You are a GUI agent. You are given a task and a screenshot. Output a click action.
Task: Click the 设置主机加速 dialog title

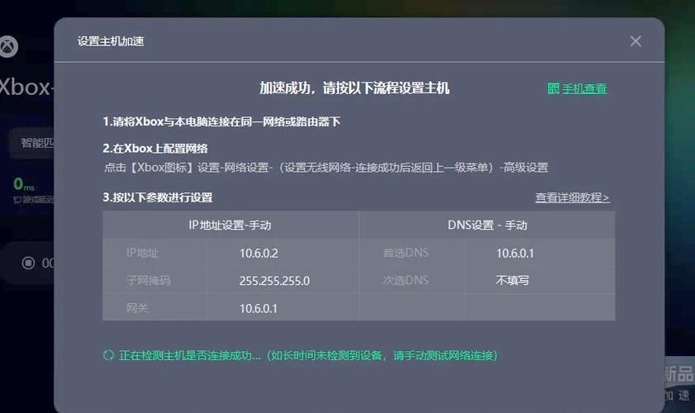pyautogui.click(x=112, y=41)
